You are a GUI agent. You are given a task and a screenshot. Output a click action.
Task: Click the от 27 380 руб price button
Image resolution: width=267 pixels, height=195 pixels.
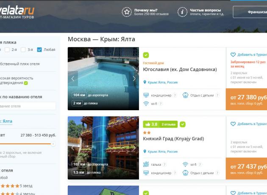[246, 99]
